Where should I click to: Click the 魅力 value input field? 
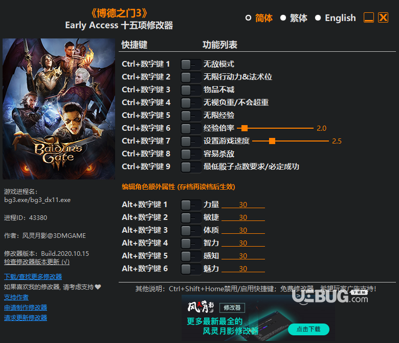243,268
